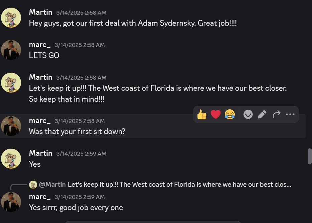
Task: React with the laughing tears emoji
Action: 230,115
